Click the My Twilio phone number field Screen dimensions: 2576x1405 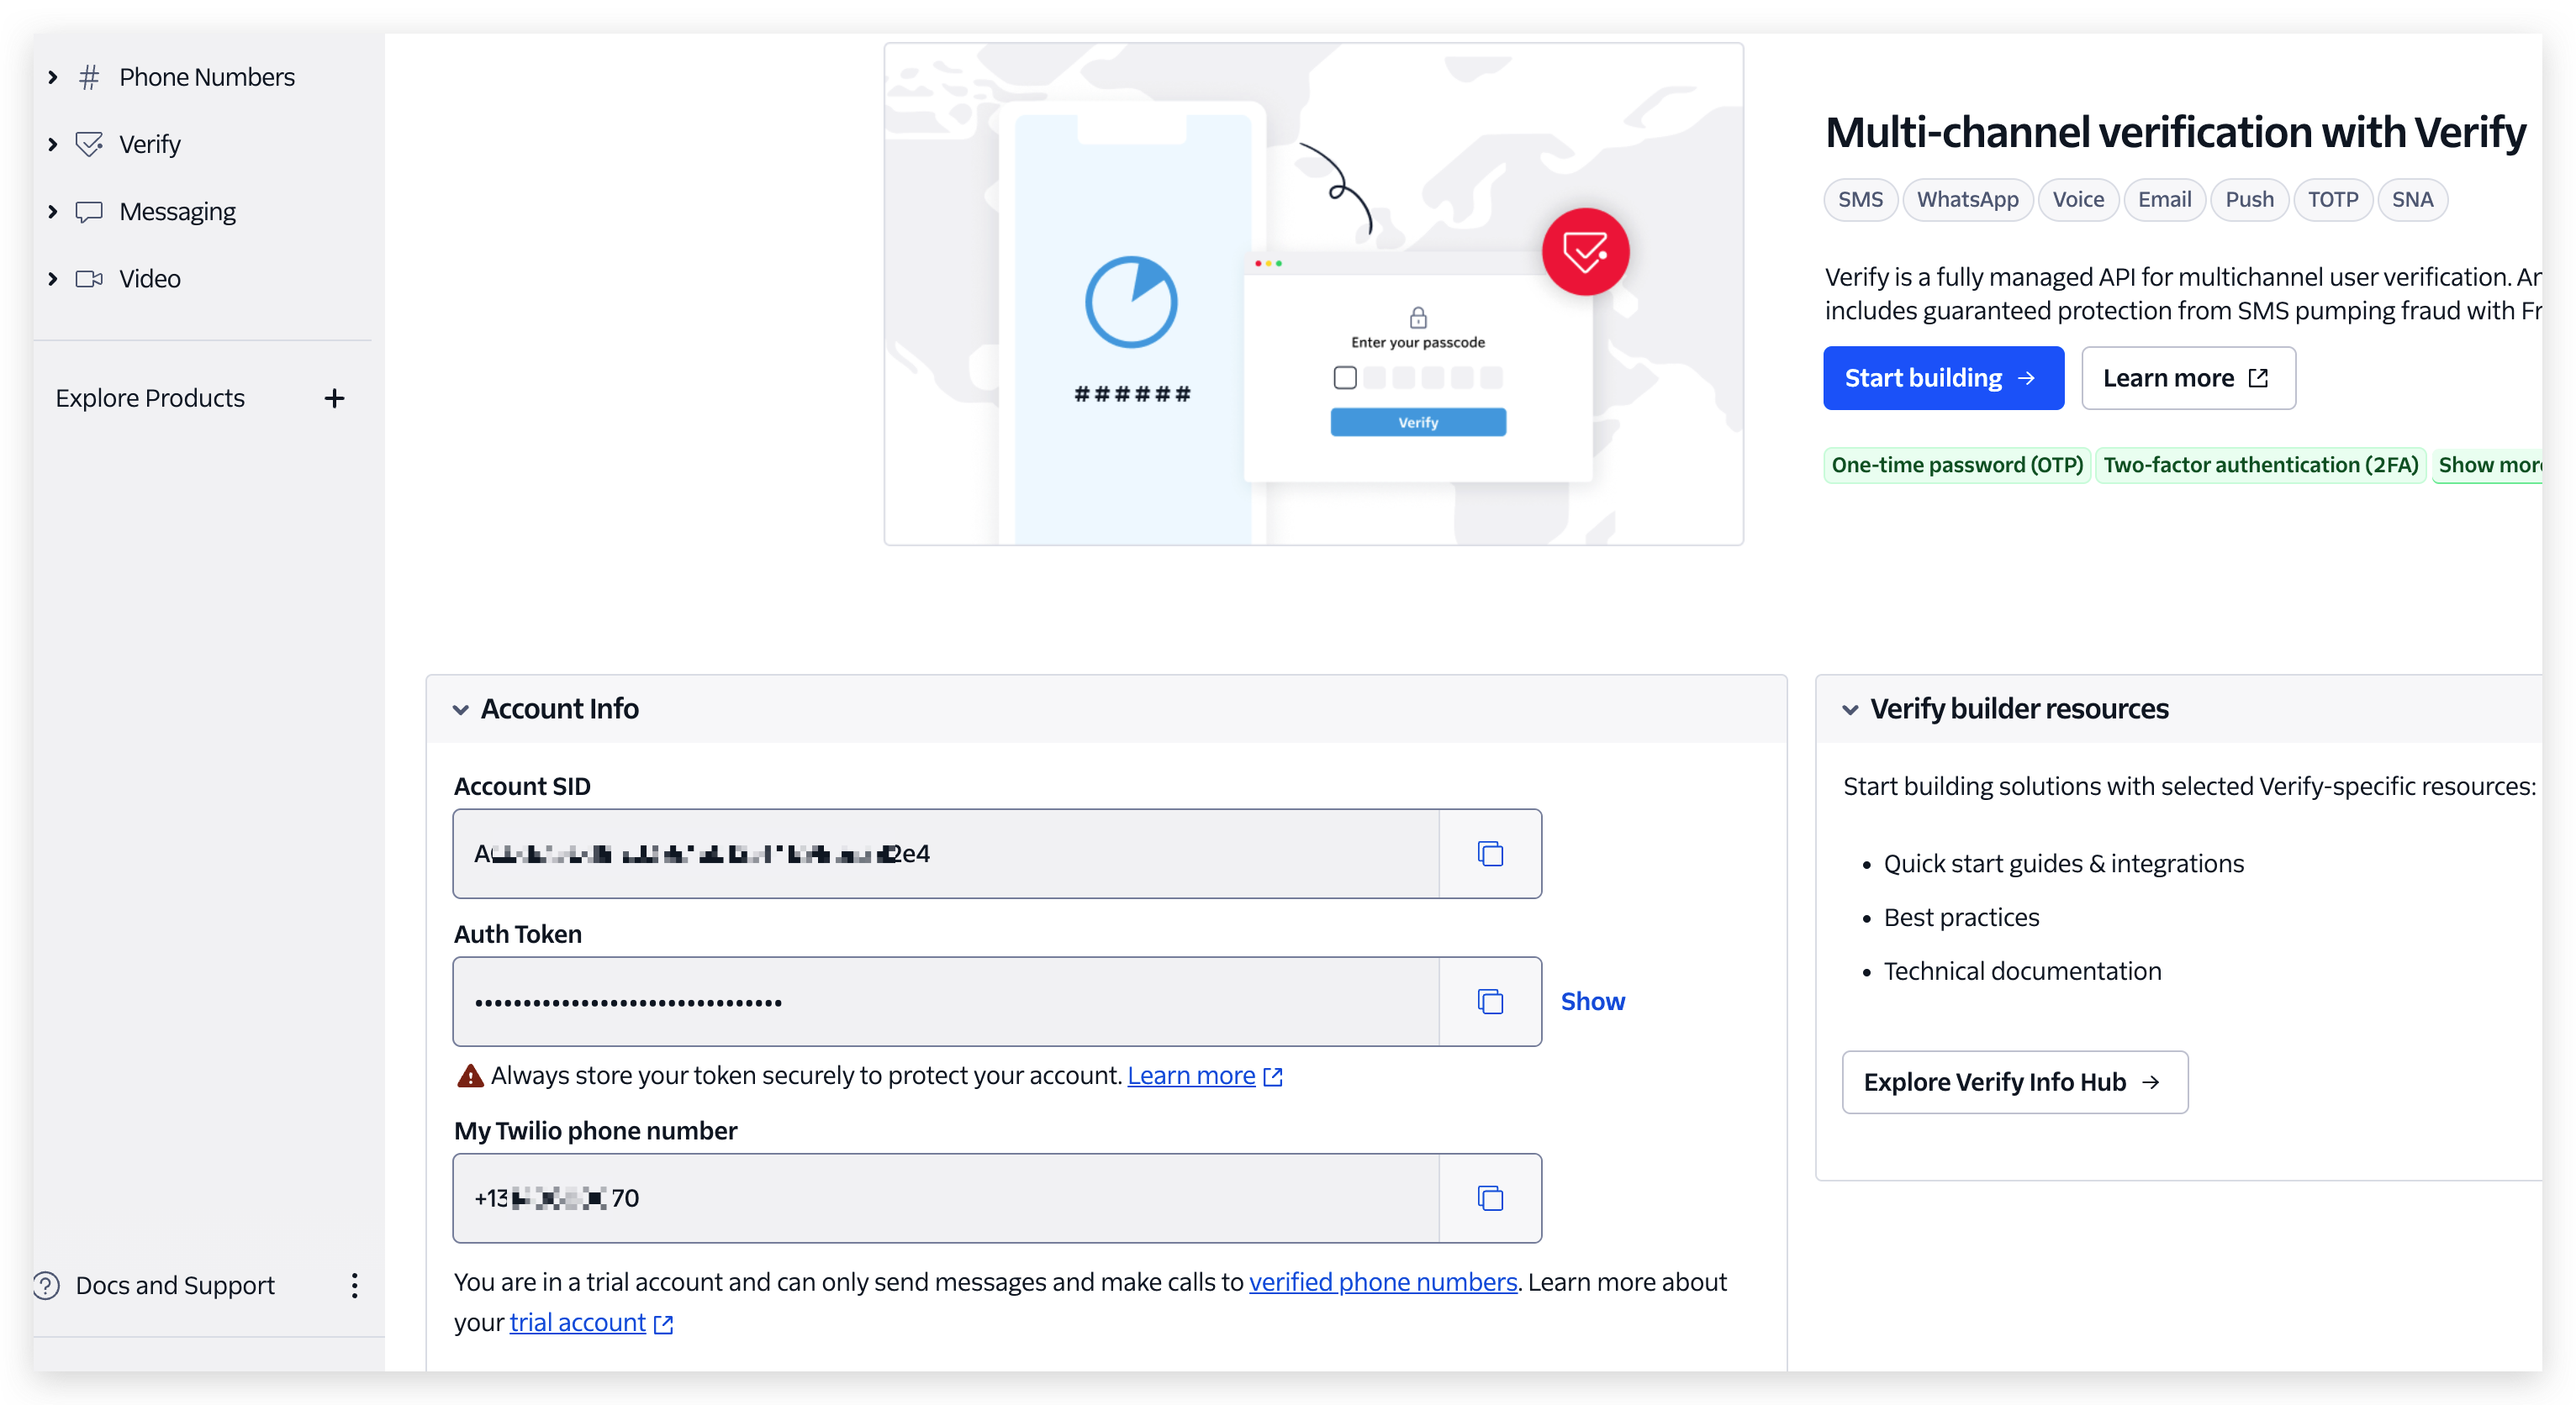point(946,1198)
